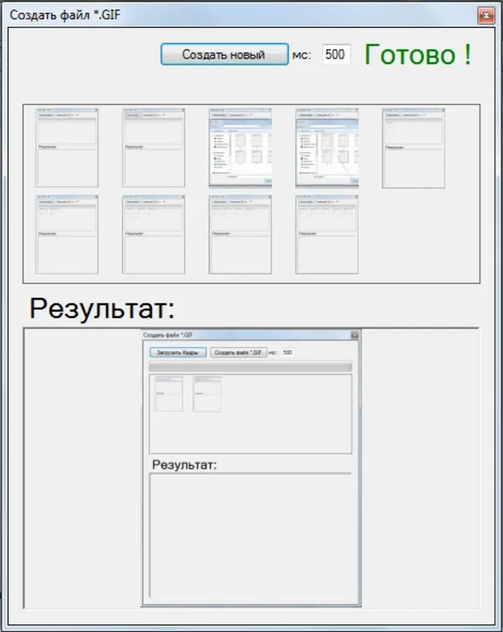Select the fifth thumbnail in the top row

(x=414, y=148)
